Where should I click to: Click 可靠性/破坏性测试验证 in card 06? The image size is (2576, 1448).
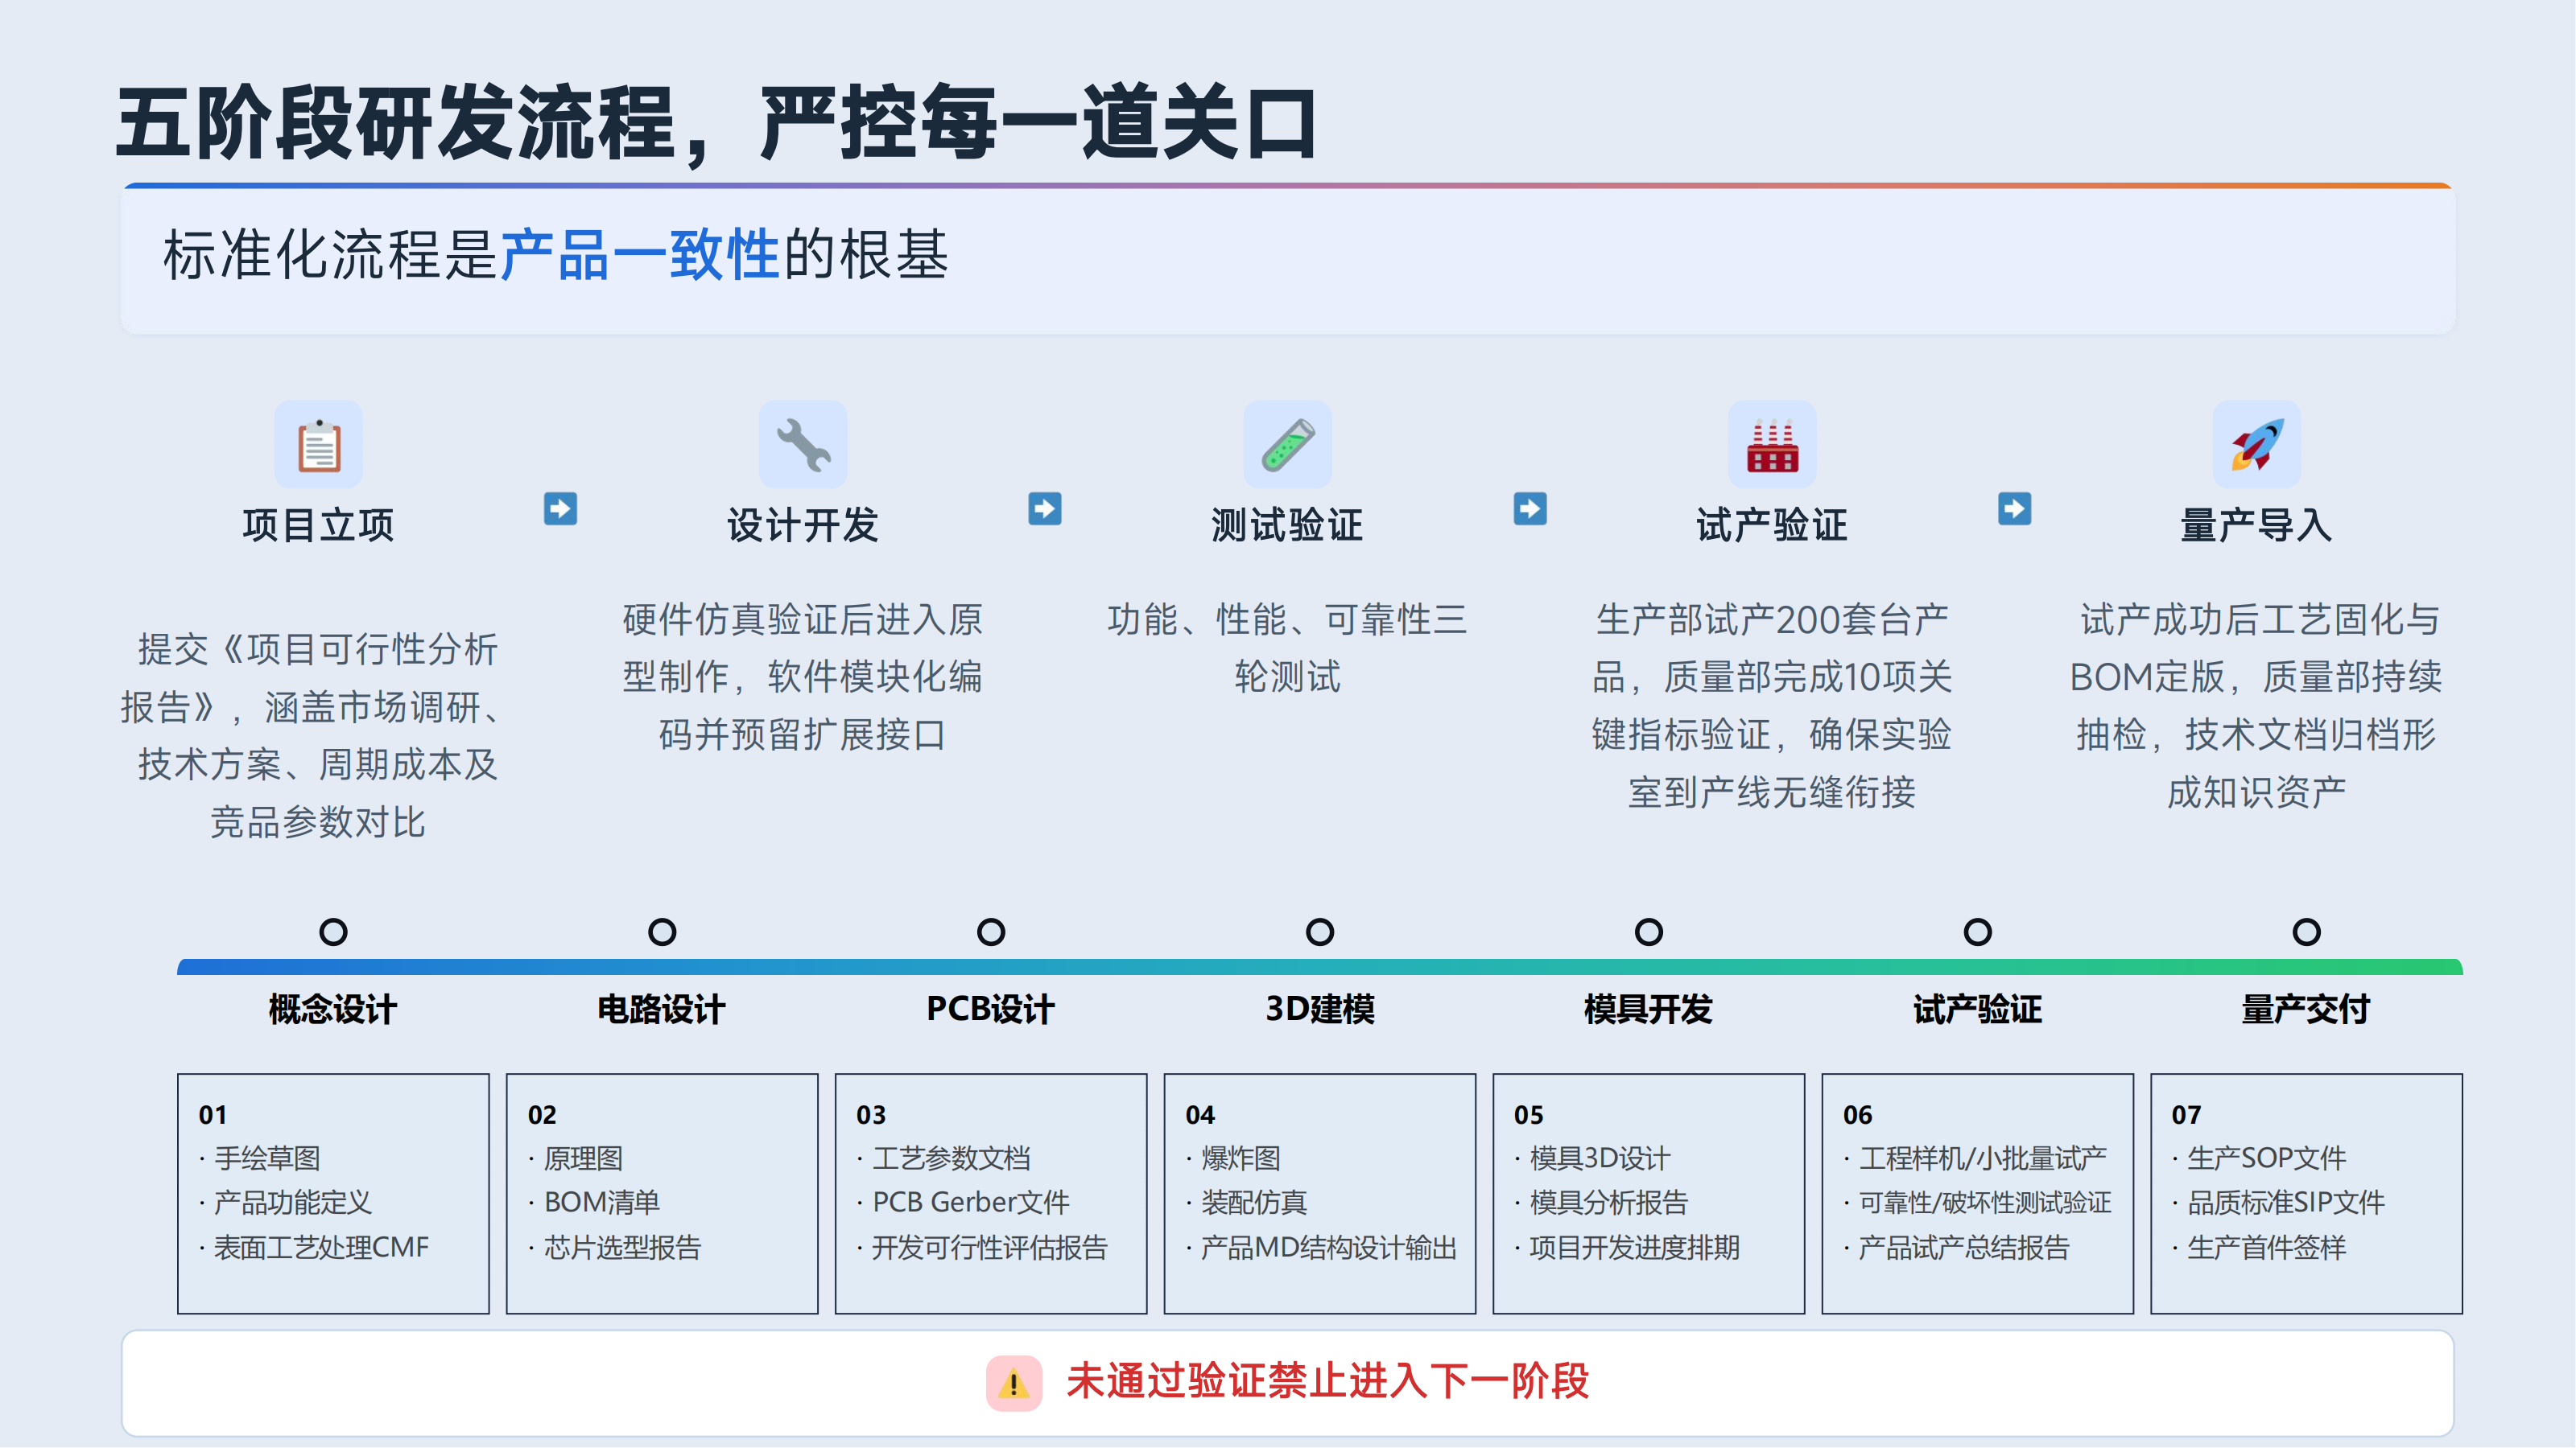(x=1985, y=1202)
